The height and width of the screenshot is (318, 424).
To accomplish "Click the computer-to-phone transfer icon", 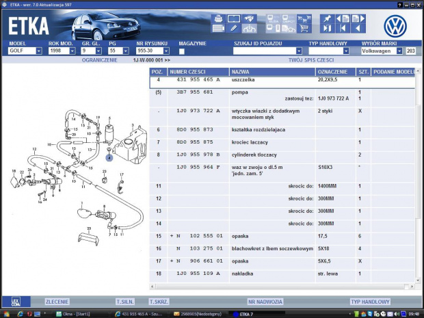I will (x=273, y=28).
